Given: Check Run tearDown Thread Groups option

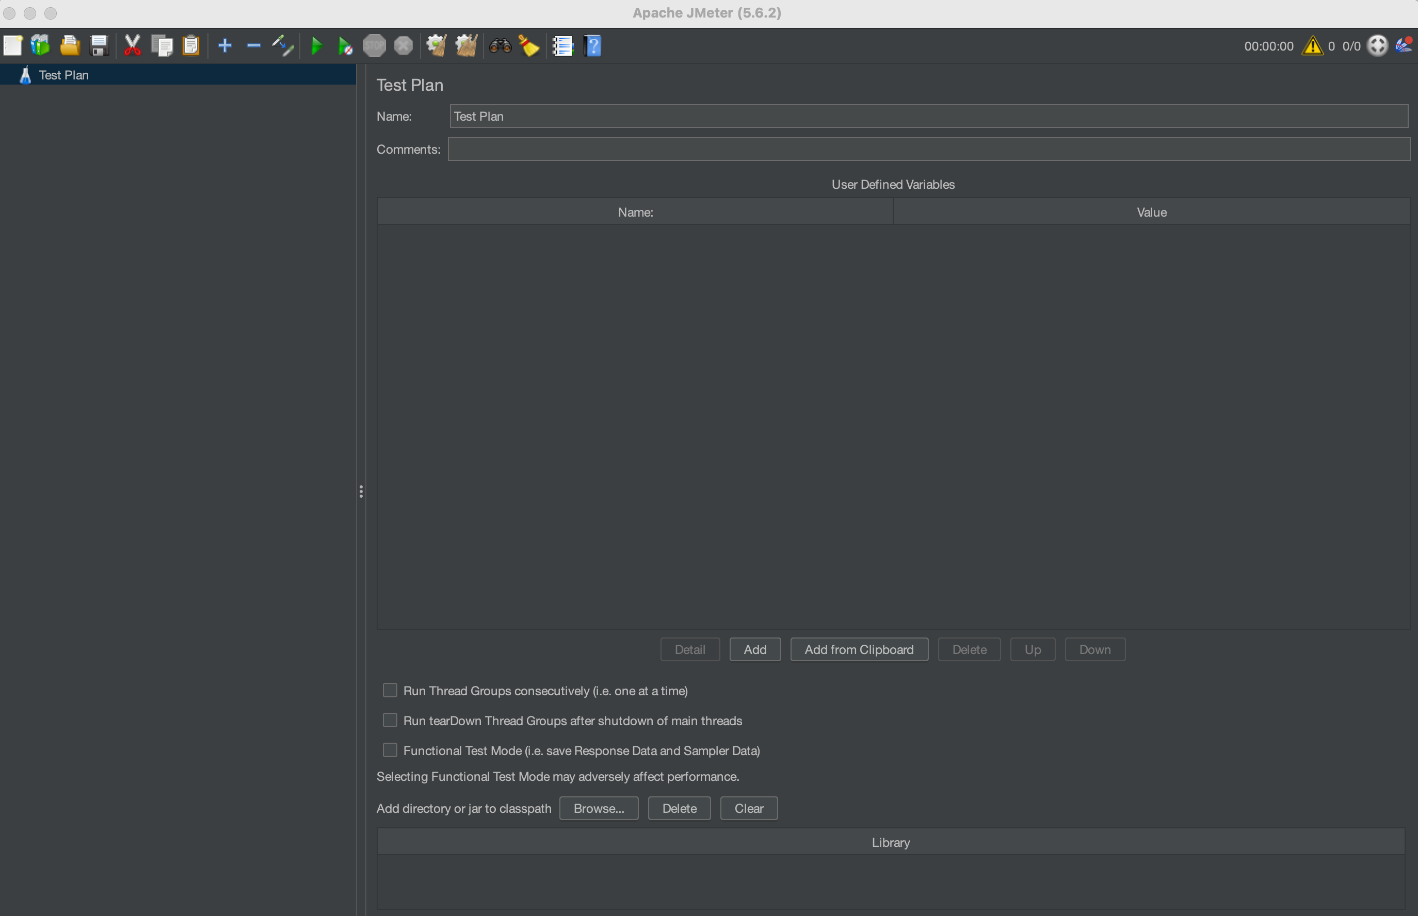Looking at the screenshot, I should click(x=390, y=719).
